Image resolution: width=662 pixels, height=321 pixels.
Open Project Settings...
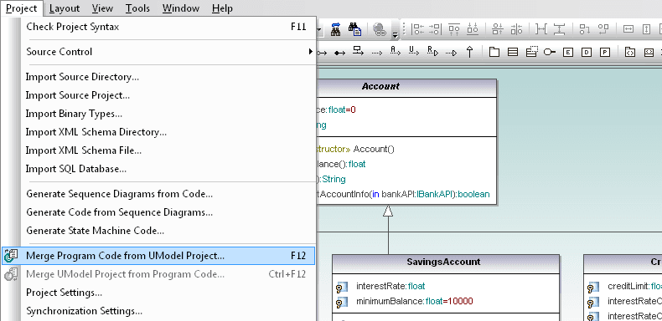[x=158, y=293]
